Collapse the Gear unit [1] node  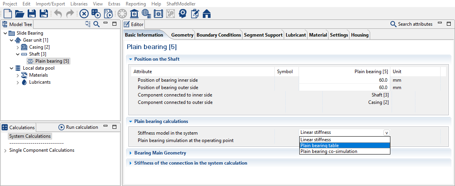pos(11,40)
